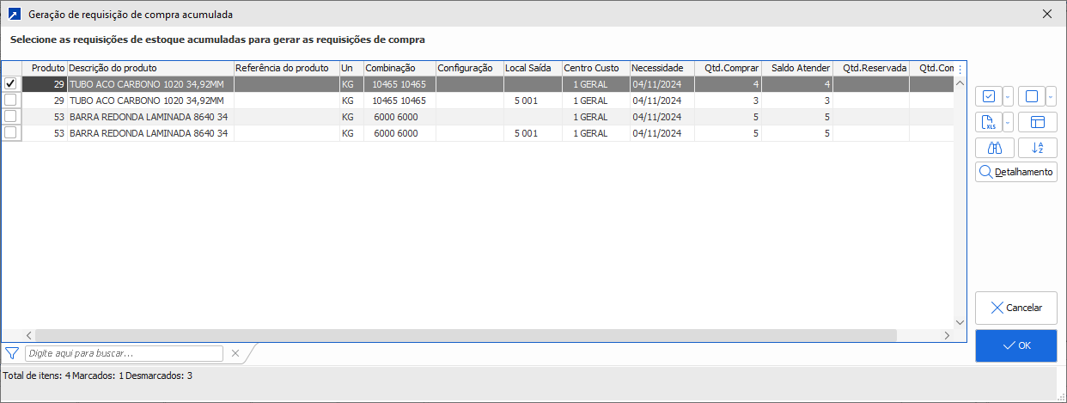Open the XLS export dropdown arrow
This screenshot has height=403, width=1067.
click(1008, 122)
